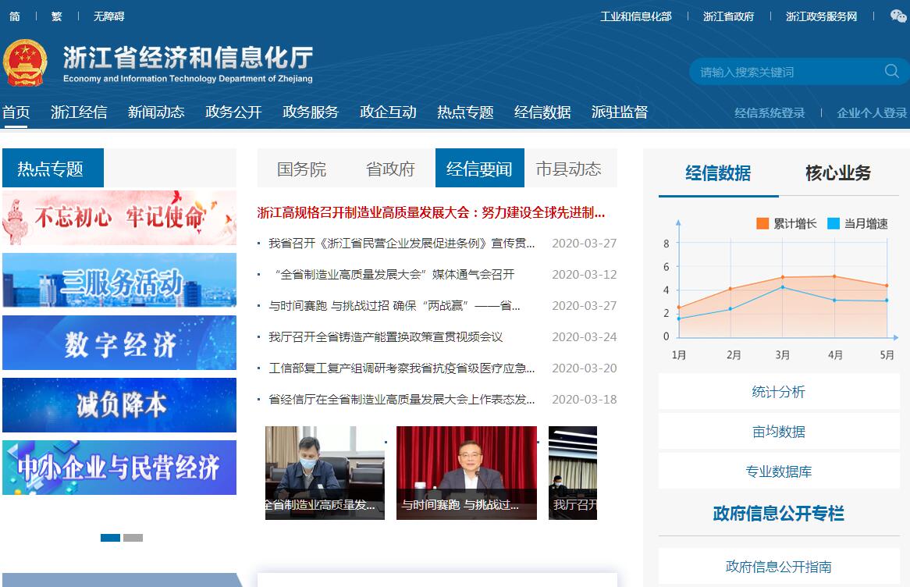Click the search magnifier icon

coord(891,72)
